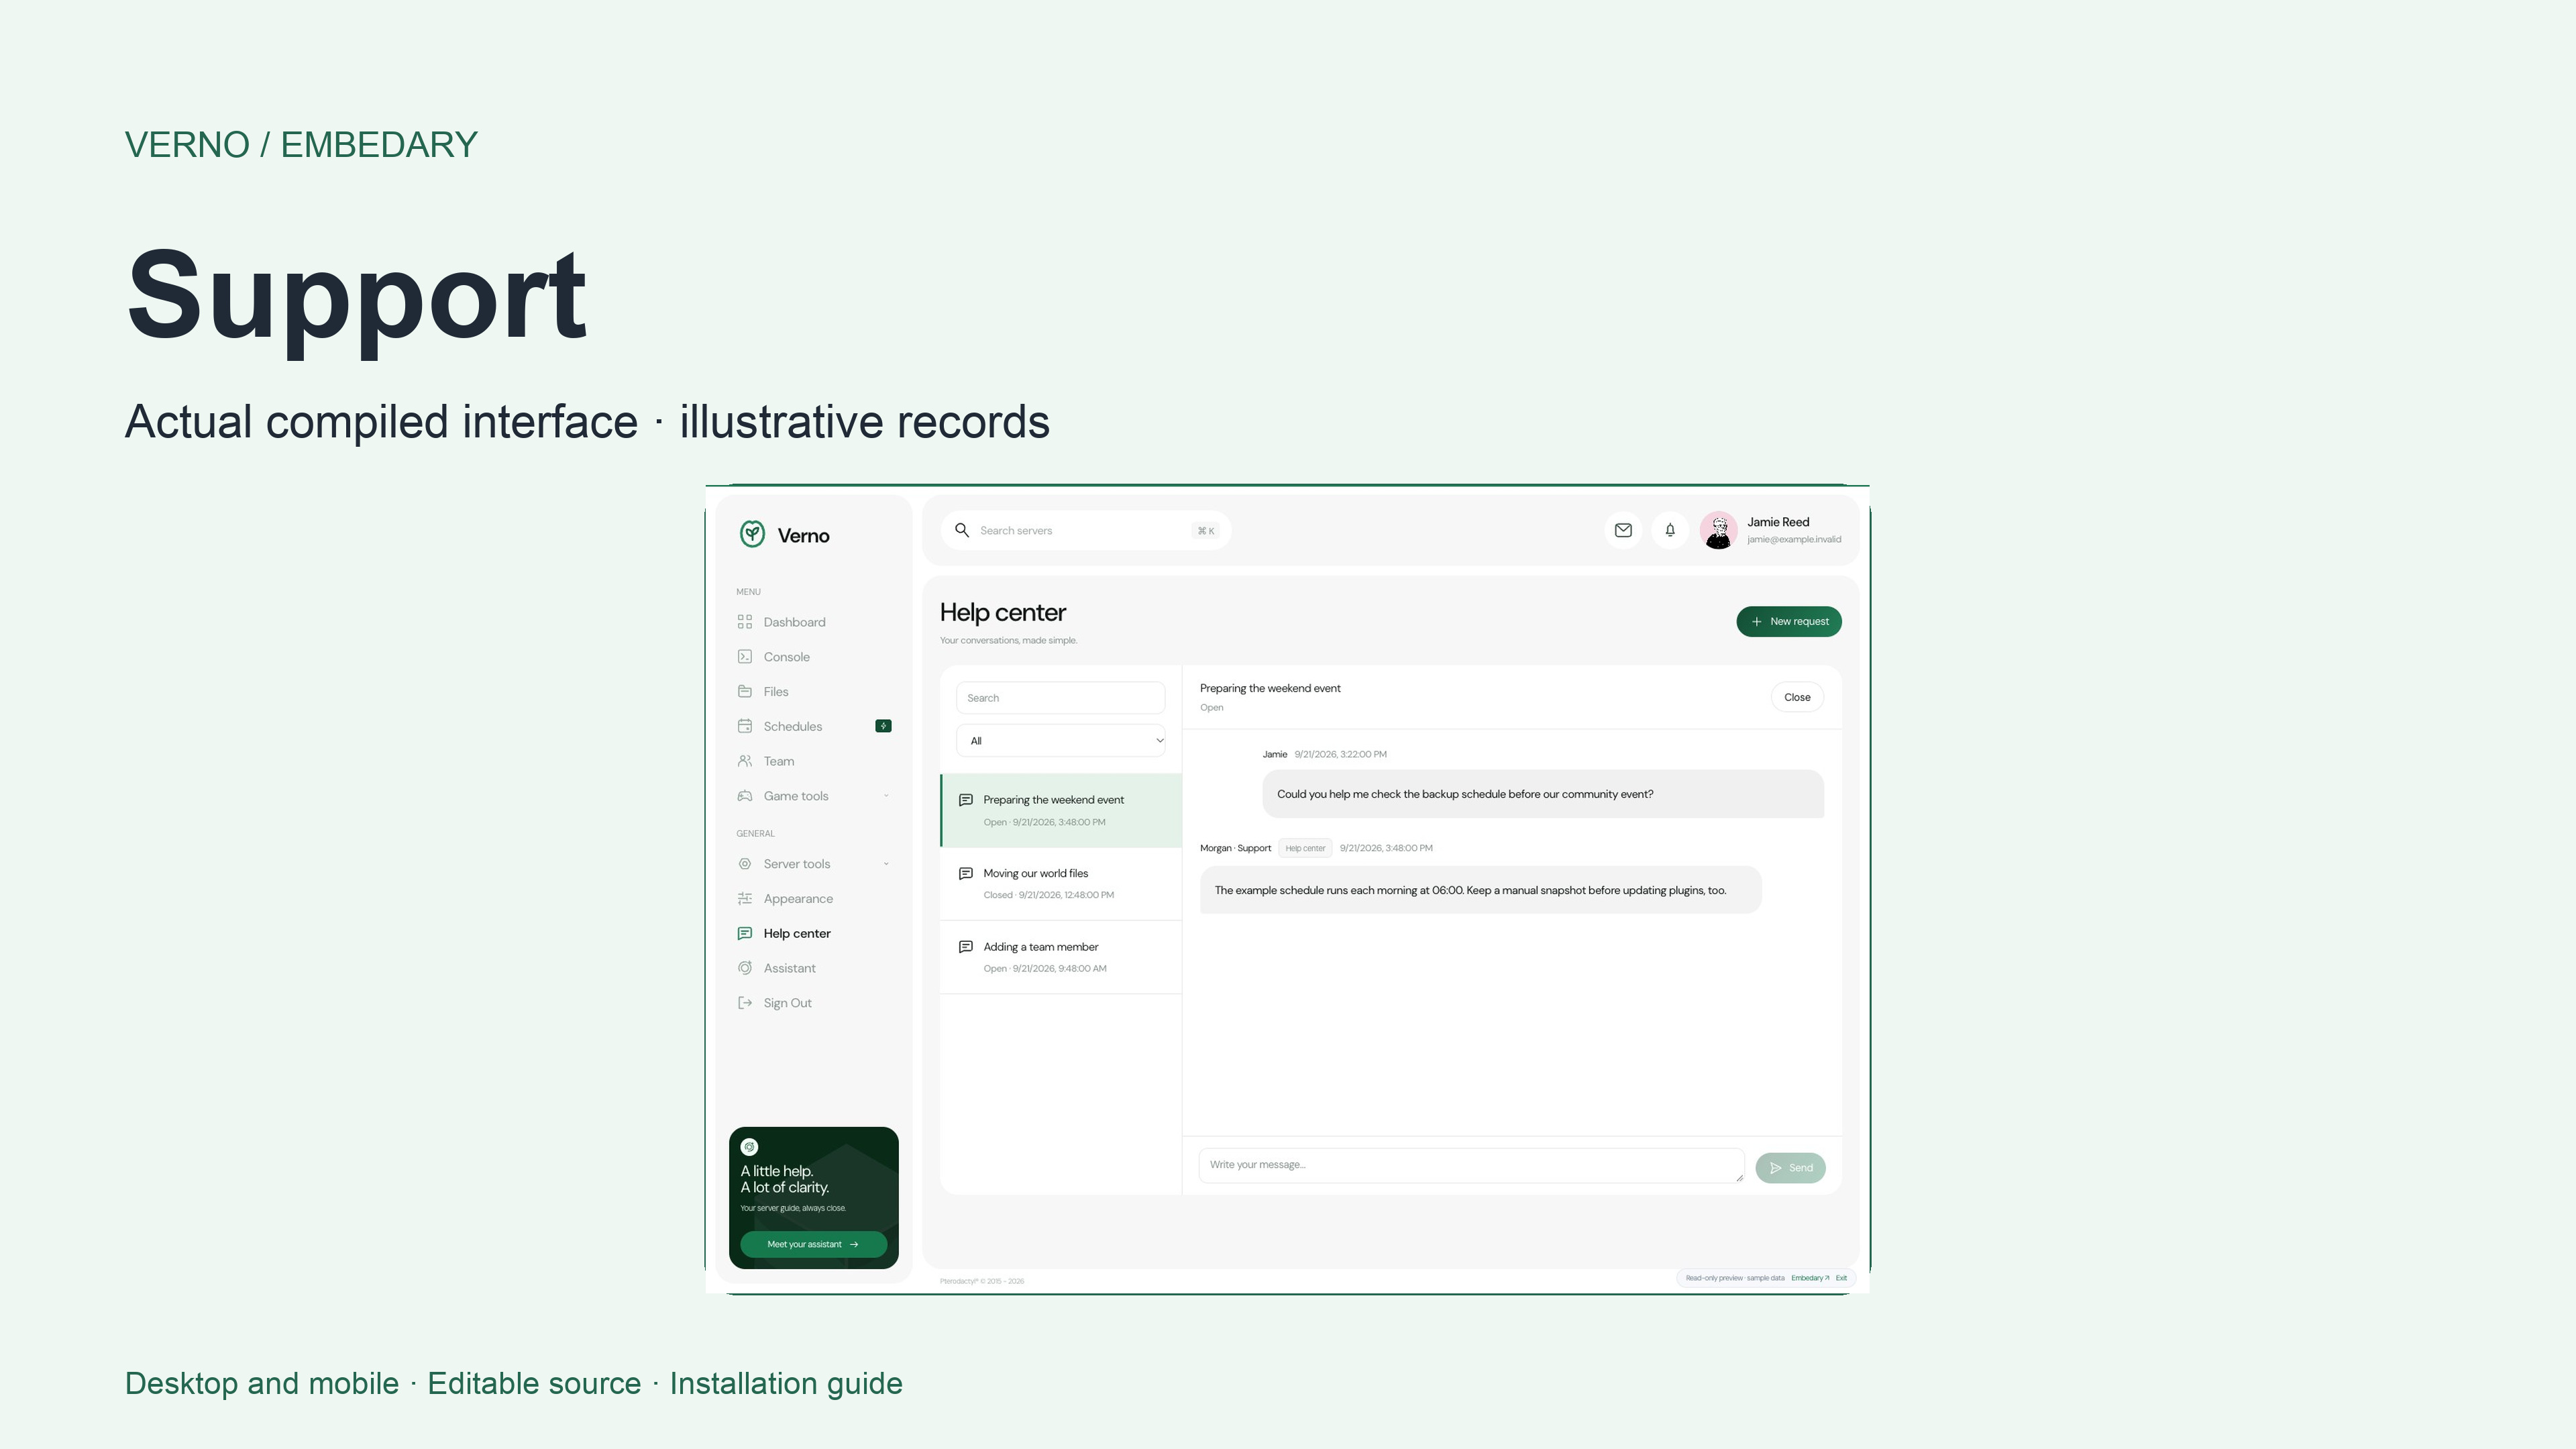Click chat icon beside Adding a team member
This screenshot has height=1449, width=2576.
point(966,947)
